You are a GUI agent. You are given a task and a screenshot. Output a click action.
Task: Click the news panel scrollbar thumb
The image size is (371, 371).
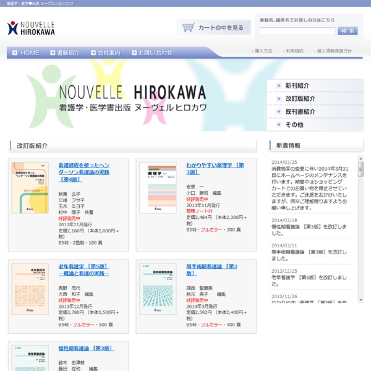click(361, 169)
